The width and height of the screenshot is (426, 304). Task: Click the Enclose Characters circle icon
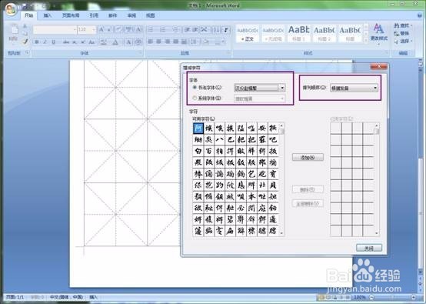(138, 42)
